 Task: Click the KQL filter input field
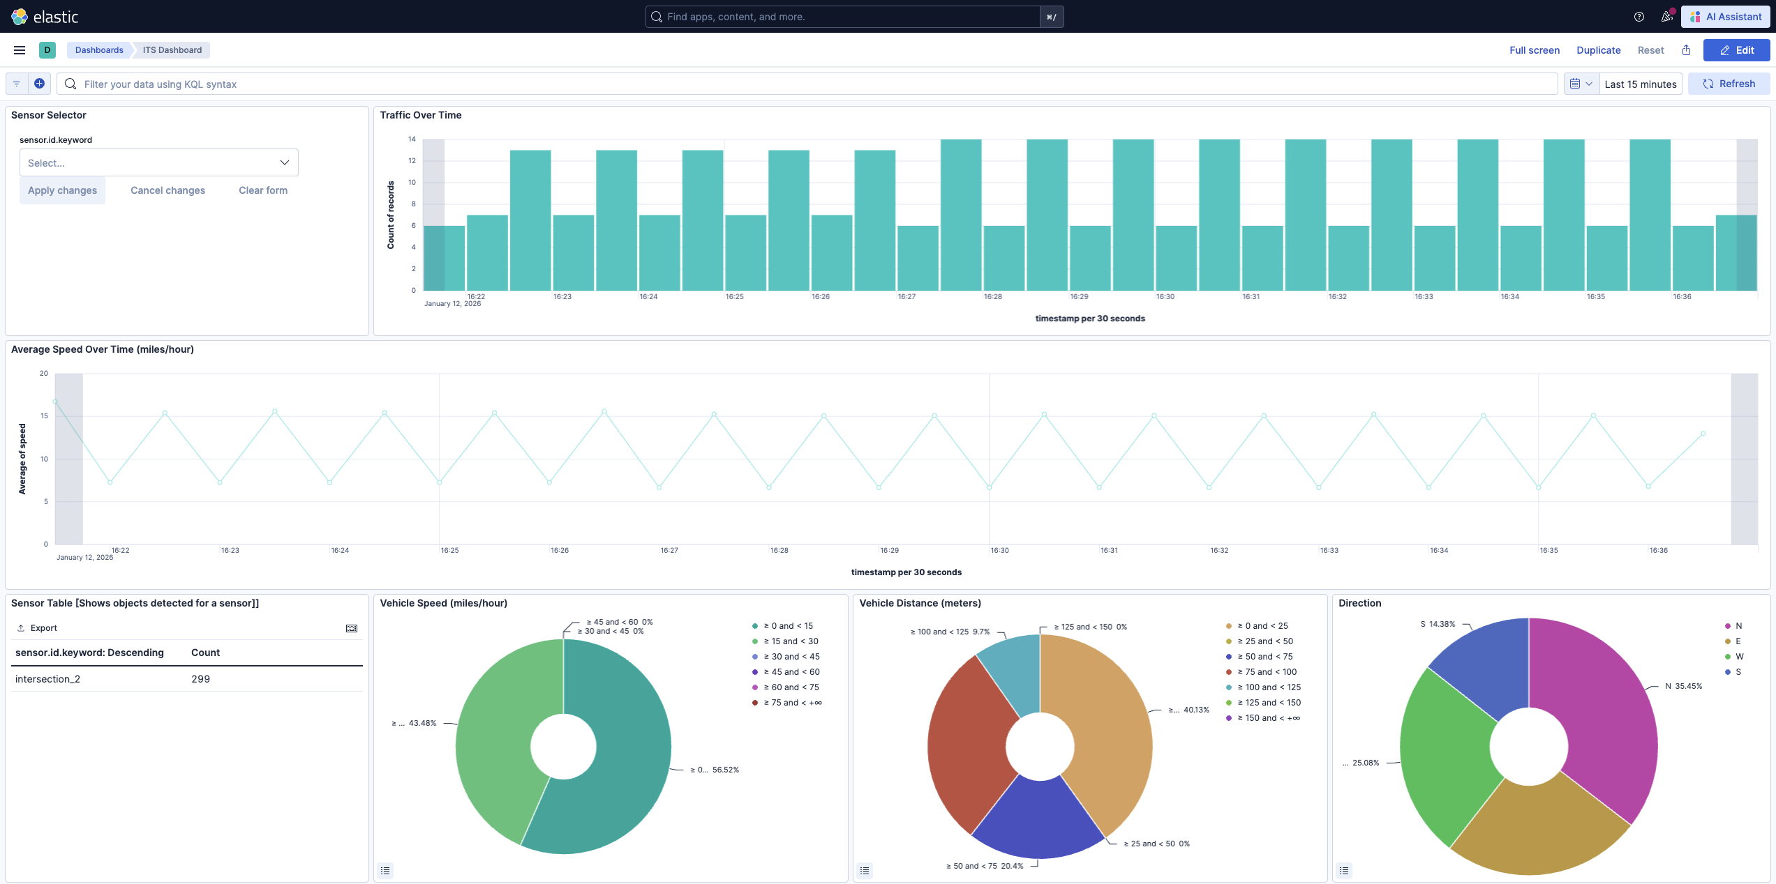(x=488, y=83)
